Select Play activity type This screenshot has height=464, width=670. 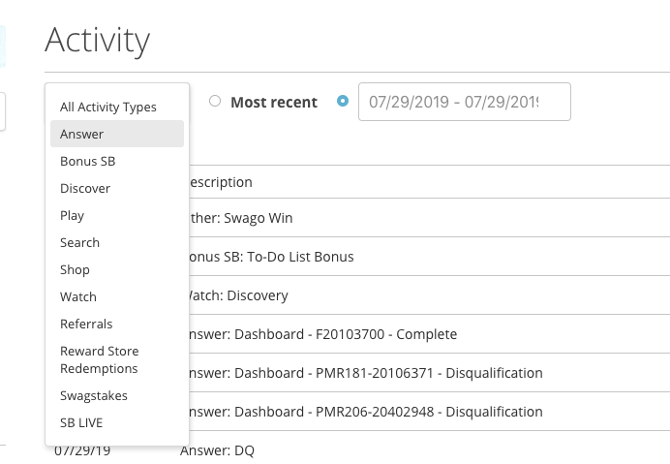click(x=73, y=215)
